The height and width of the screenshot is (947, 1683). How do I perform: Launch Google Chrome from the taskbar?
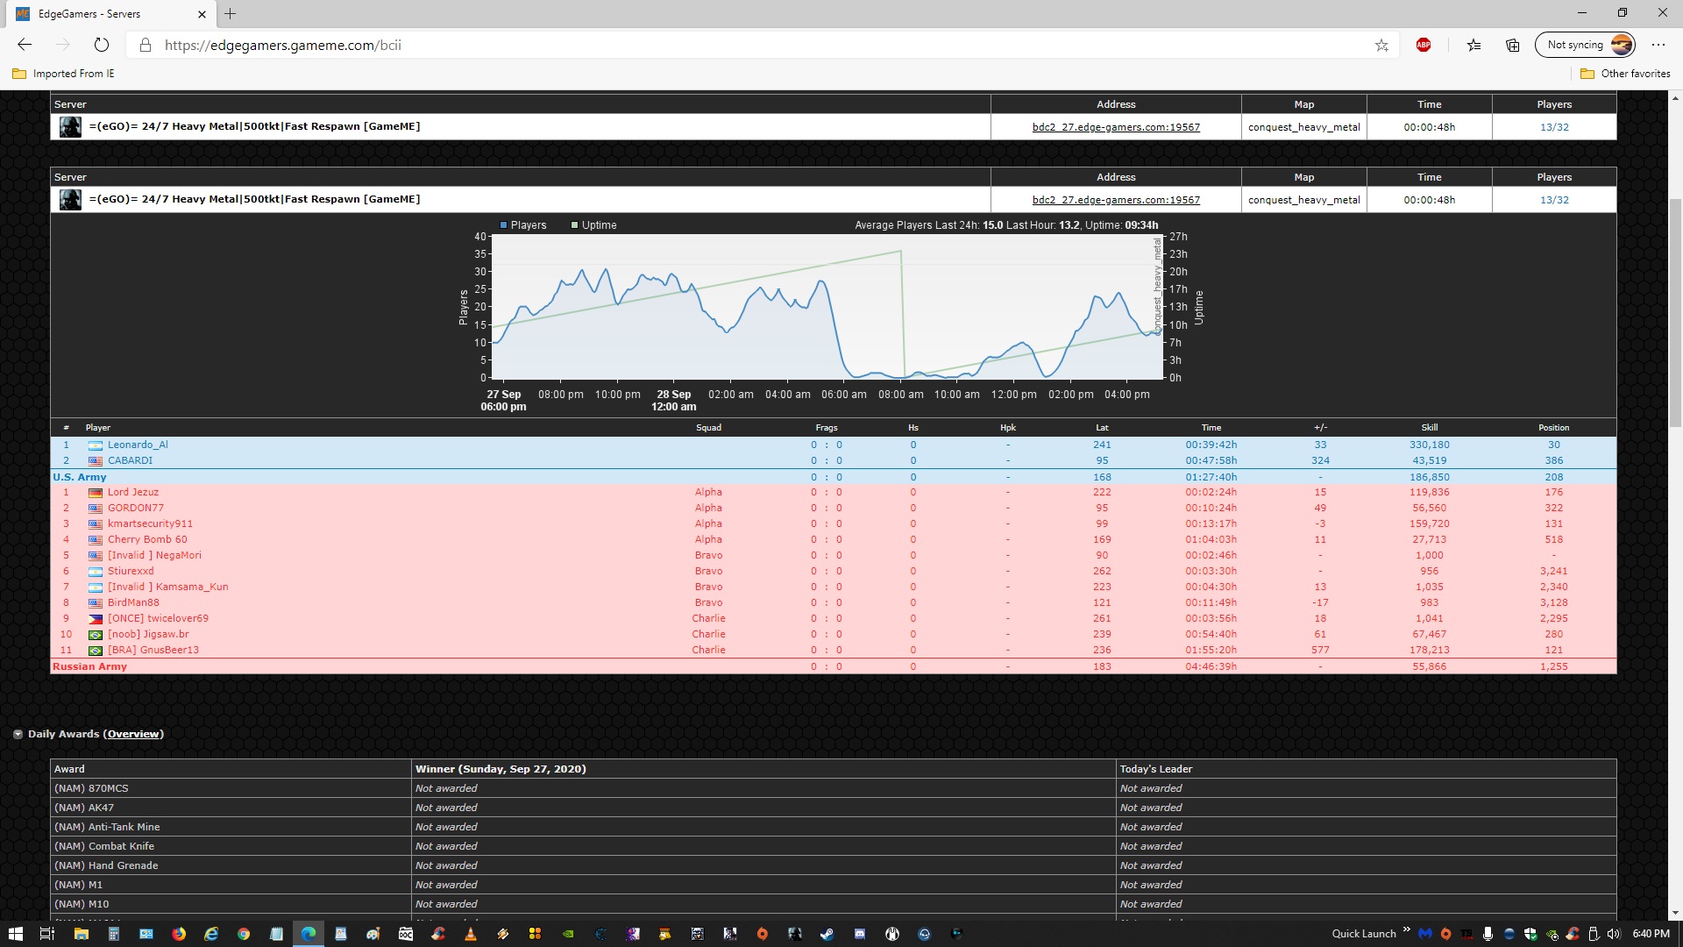pyautogui.click(x=244, y=934)
